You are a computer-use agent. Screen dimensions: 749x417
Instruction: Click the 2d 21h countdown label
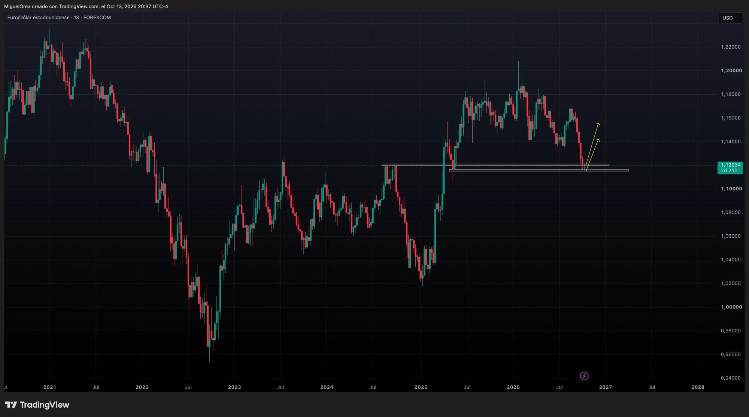tap(729, 171)
